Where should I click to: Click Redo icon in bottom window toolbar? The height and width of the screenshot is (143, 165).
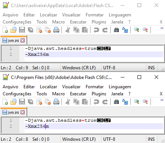point(105,102)
